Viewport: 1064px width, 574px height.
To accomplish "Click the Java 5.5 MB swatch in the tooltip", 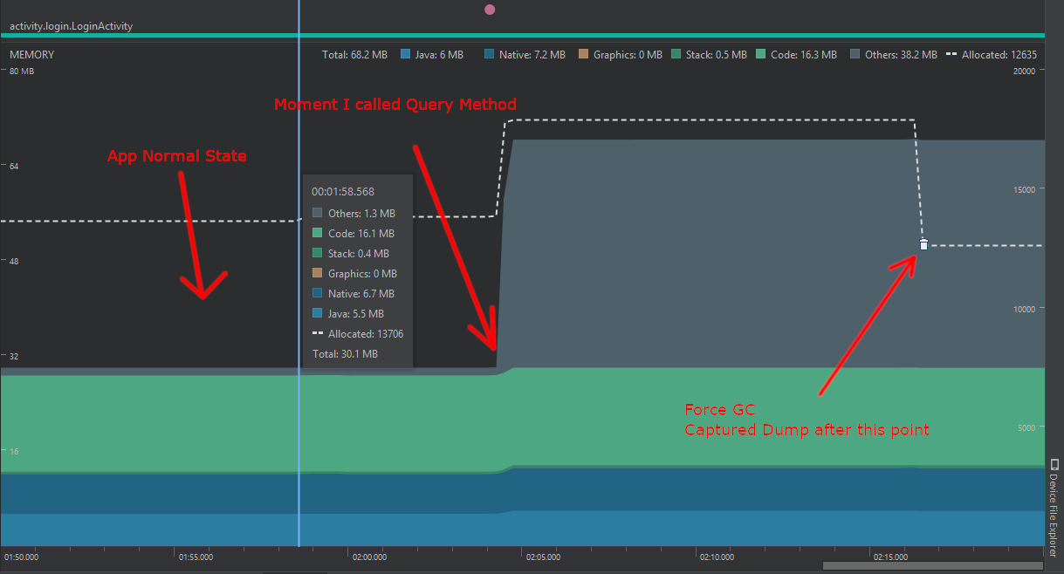I will [x=319, y=313].
